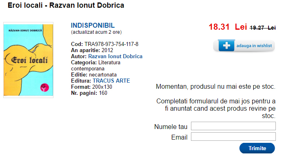
Task: Click the 'Momentan, produsul nu mai este pe stoc' message
Action: (x=215, y=86)
